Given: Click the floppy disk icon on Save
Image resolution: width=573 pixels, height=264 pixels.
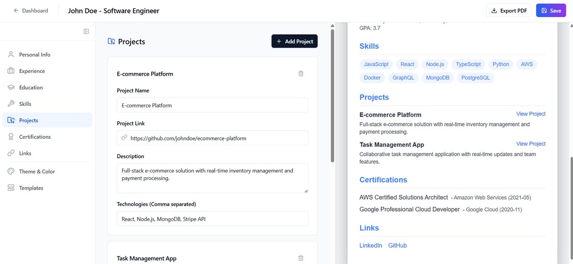Looking at the screenshot, I should (544, 10).
